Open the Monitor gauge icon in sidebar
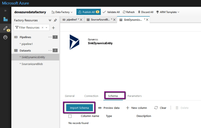201x128 pixels. [x=5, y=37]
